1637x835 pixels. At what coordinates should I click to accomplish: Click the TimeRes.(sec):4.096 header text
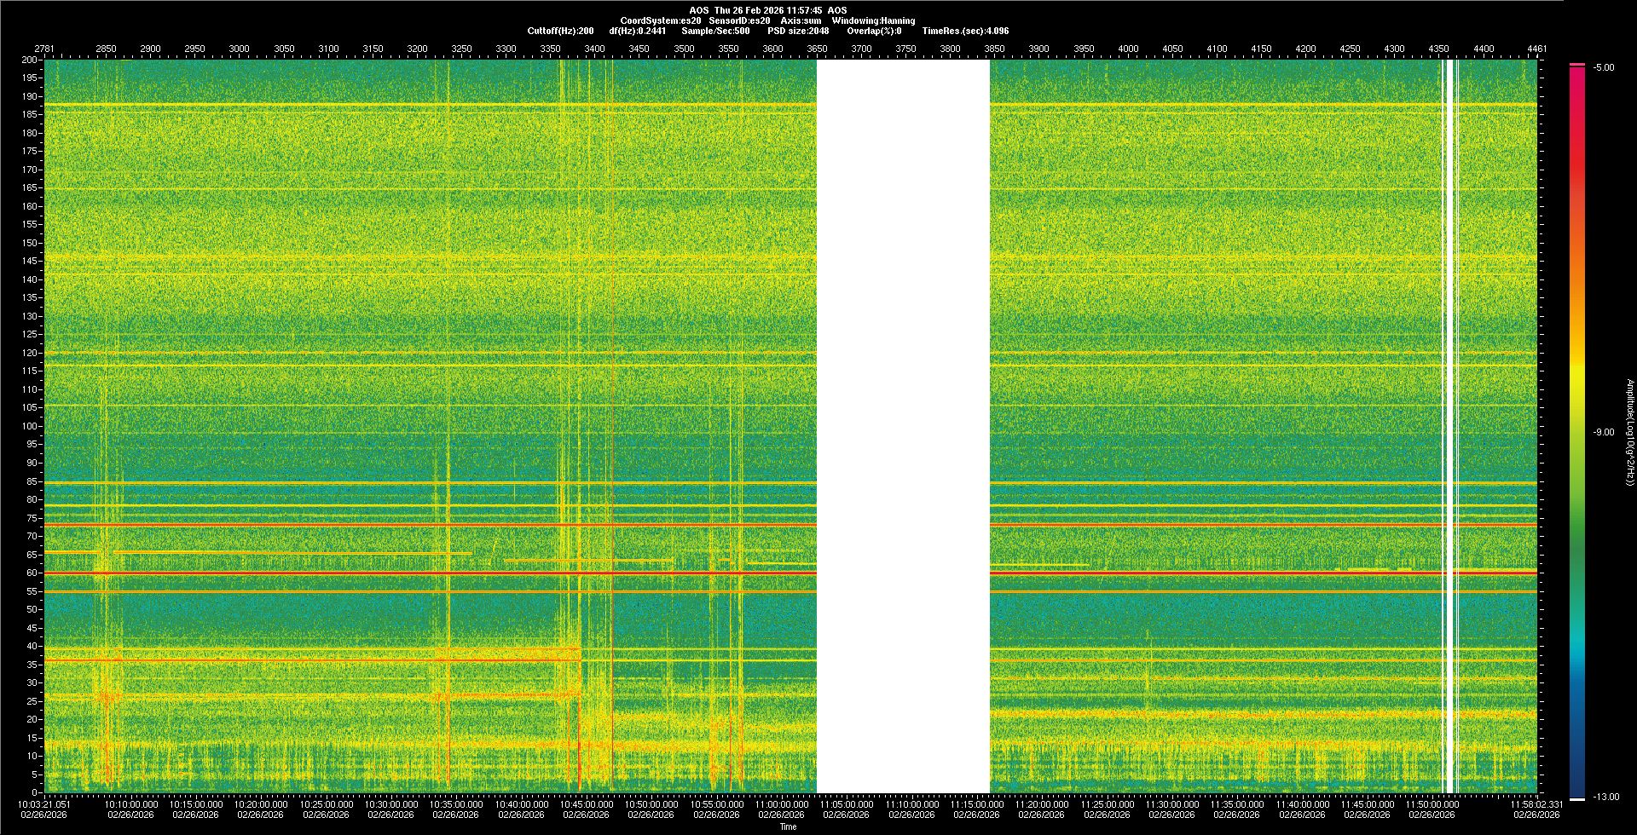click(x=965, y=31)
